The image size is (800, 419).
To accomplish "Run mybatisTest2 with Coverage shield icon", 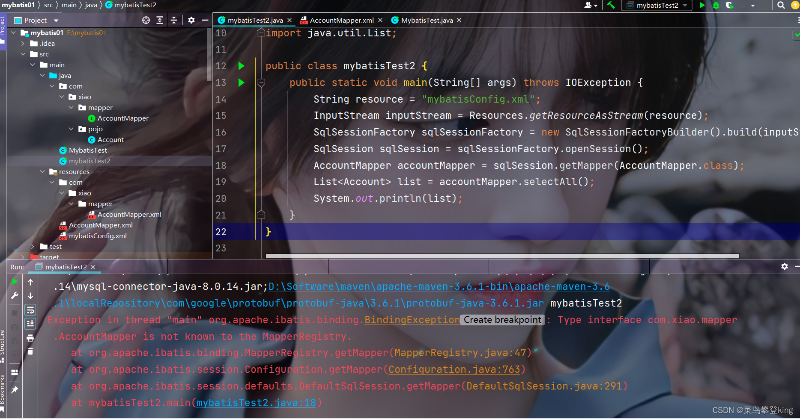I will pos(730,6).
